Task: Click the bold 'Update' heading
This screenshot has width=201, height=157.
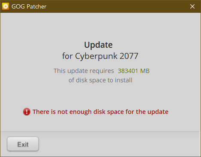Action: point(99,45)
